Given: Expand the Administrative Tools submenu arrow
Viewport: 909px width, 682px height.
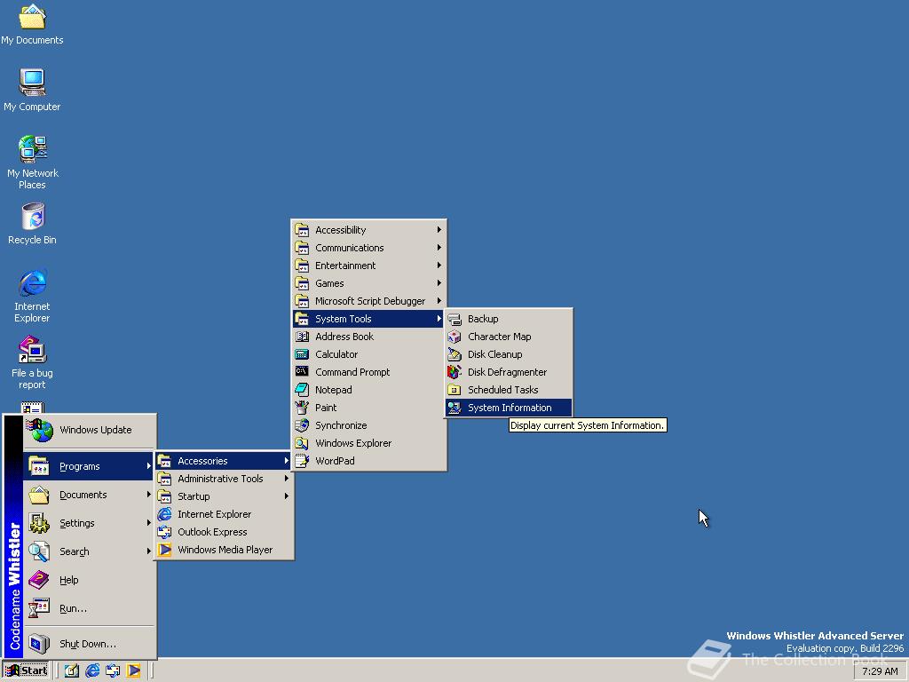Looking at the screenshot, I should click(287, 479).
